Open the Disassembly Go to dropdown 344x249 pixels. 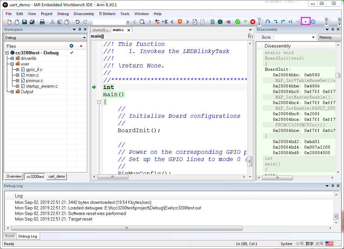point(313,37)
